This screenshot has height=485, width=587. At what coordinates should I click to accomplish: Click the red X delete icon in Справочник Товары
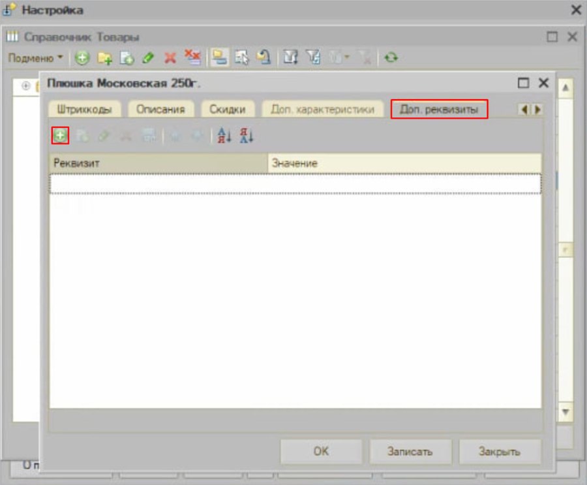coord(170,58)
